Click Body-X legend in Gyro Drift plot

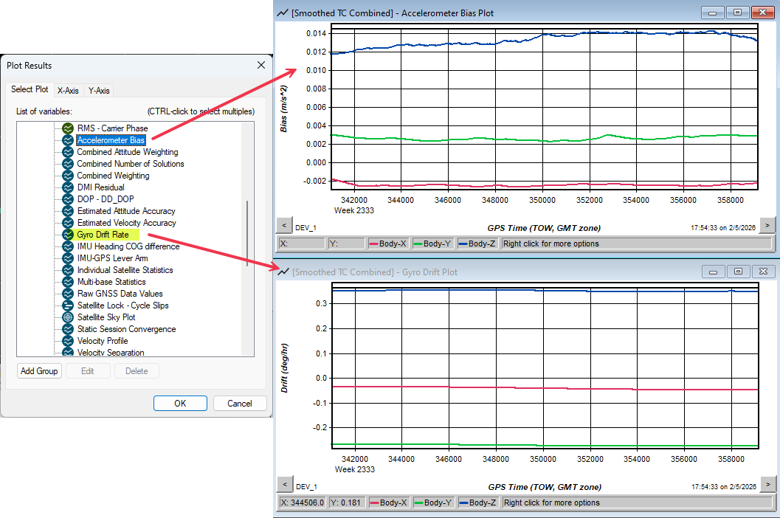tap(388, 503)
